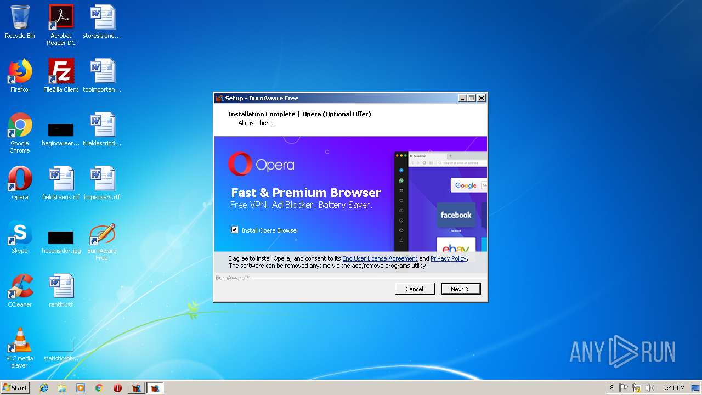Viewport: 702px width, 395px height.
Task: Select the BurnAware Free desktop shortcut
Action: coord(102,241)
